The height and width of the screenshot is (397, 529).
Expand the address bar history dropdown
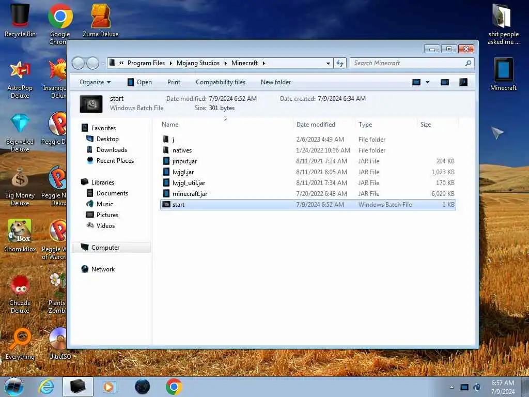click(328, 63)
